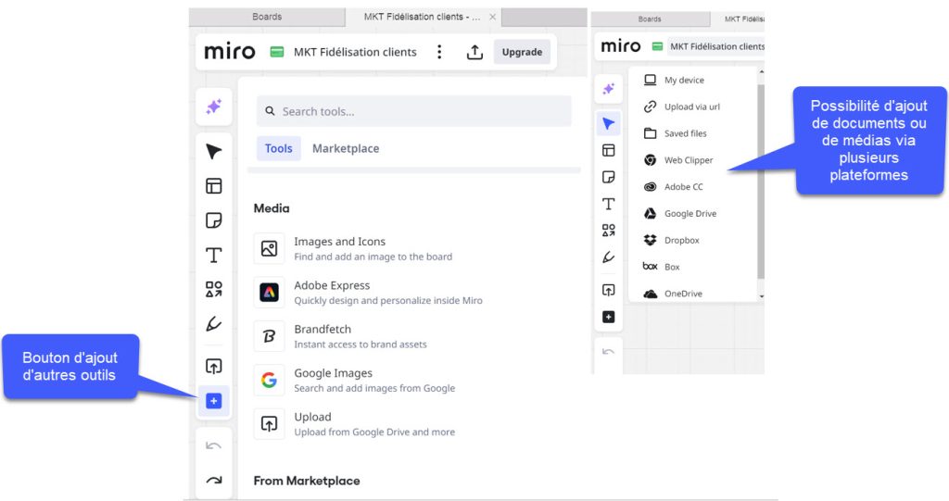This screenshot has width=949, height=501.
Task: Redo action in left toolbar
Action: coord(214,481)
